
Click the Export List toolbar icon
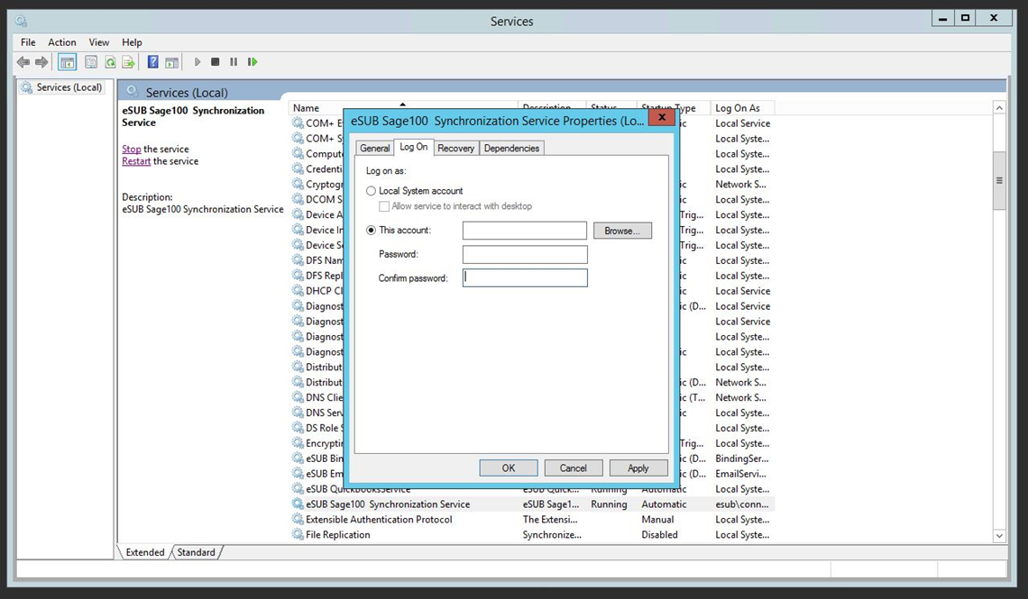(128, 62)
